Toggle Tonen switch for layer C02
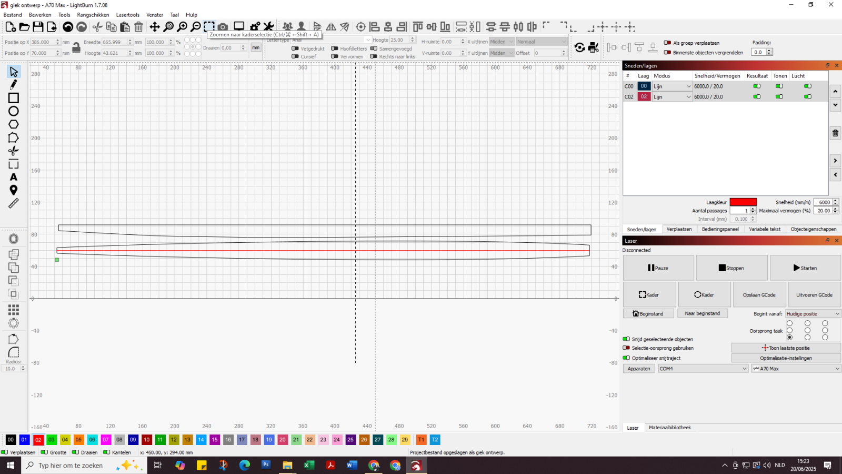 click(x=779, y=97)
